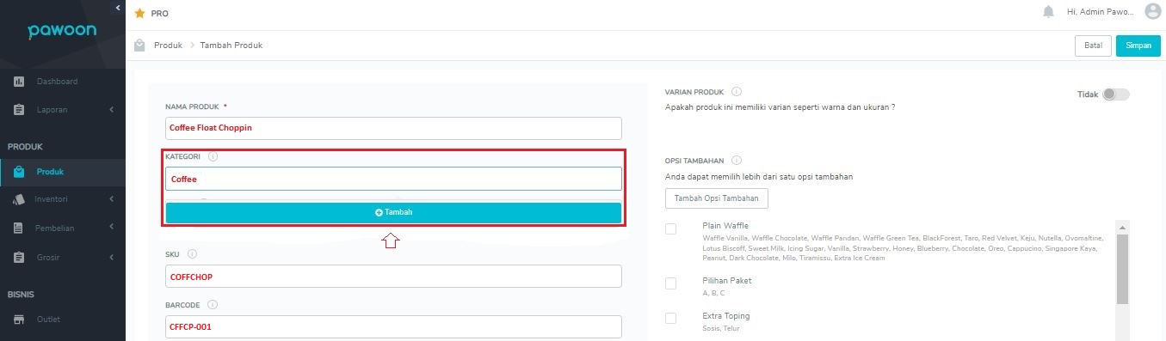This screenshot has width=1166, height=341.
Task: Focus the Kategori input with Coffee
Action: (393, 179)
